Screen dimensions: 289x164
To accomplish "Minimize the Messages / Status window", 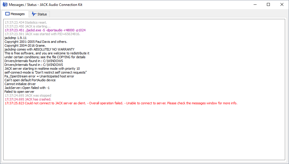I will [x=255, y=5].
